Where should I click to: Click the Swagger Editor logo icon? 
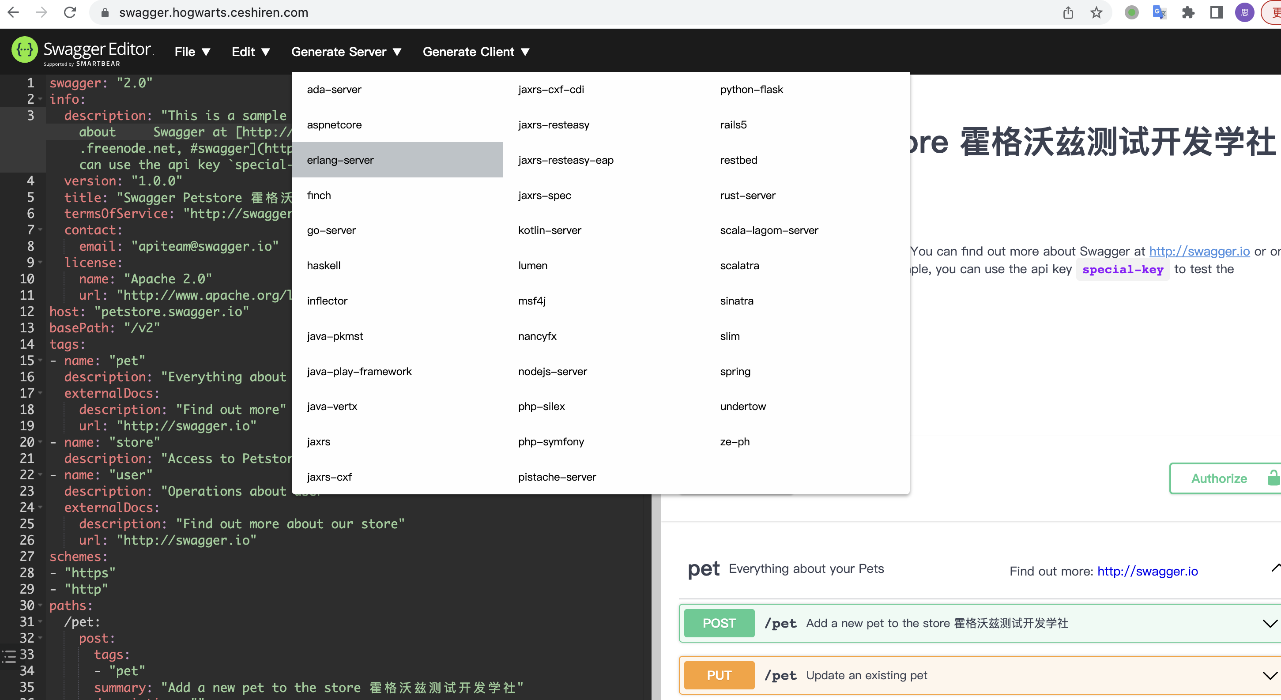[24, 50]
